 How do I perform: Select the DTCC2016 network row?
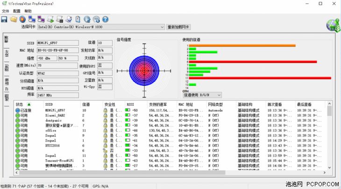point(170,145)
